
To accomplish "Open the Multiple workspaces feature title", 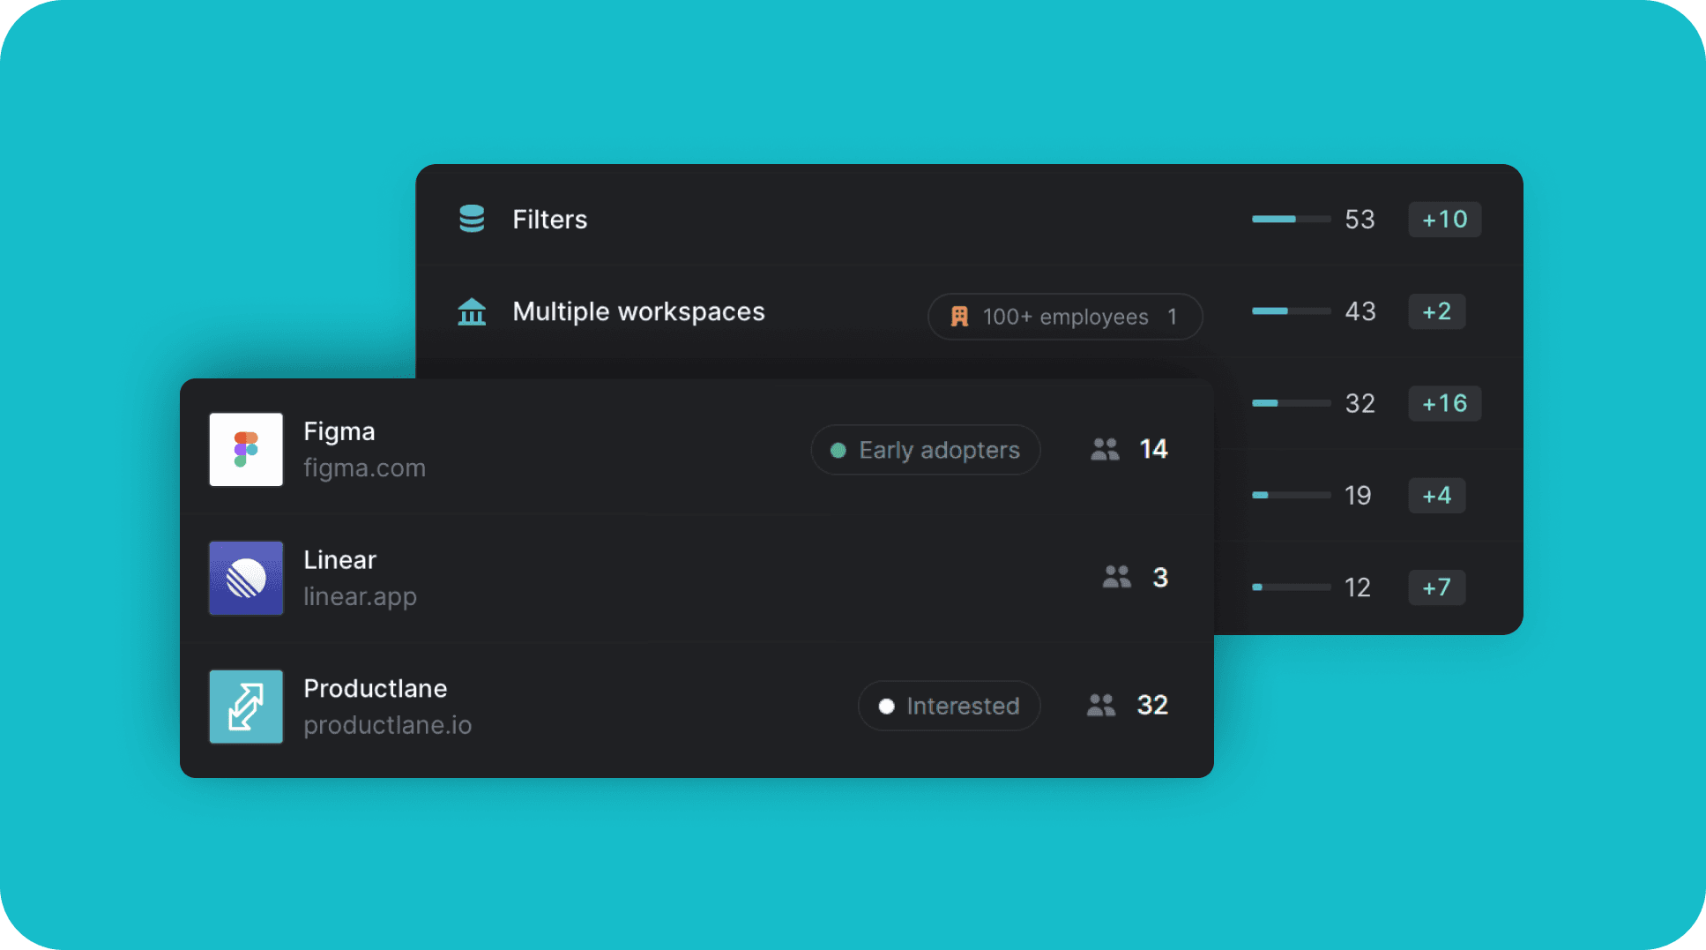I will (x=639, y=311).
